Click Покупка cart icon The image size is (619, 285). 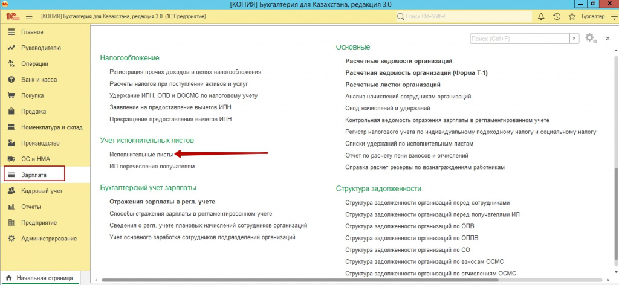[x=11, y=95]
